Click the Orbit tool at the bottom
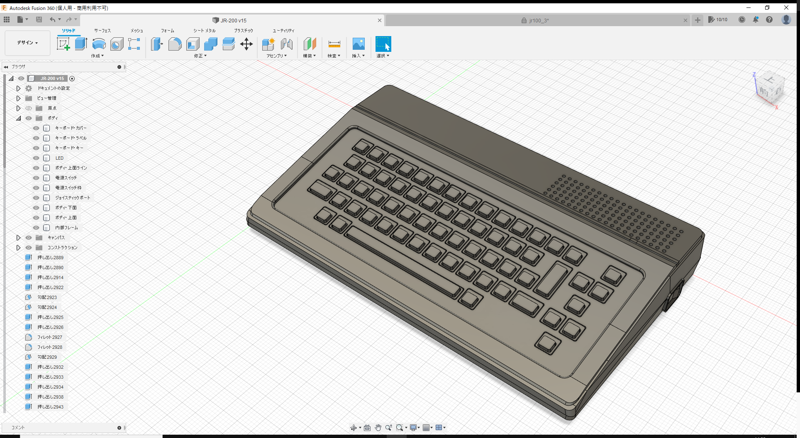This screenshot has width=800, height=438. [x=354, y=427]
